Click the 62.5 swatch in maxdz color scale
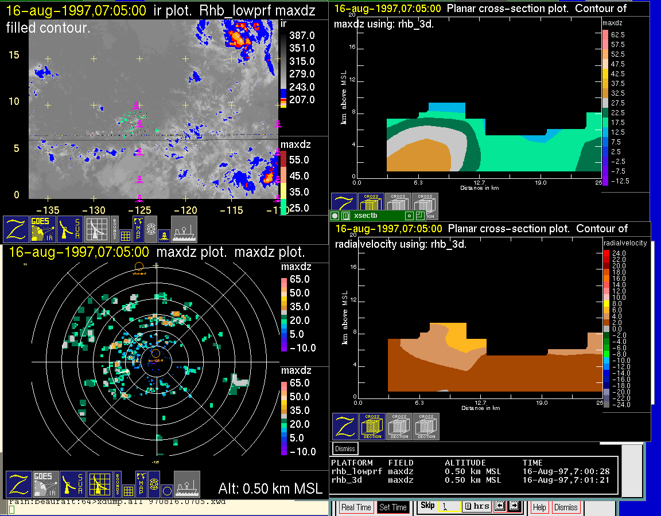 pos(605,35)
